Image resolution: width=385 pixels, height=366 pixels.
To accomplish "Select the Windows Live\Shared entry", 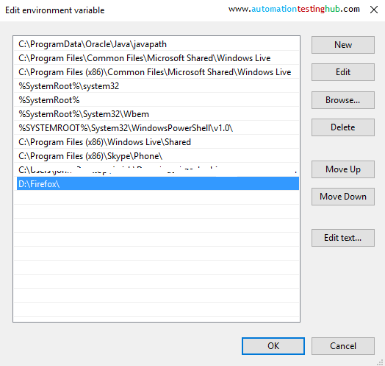I will tap(156, 142).
